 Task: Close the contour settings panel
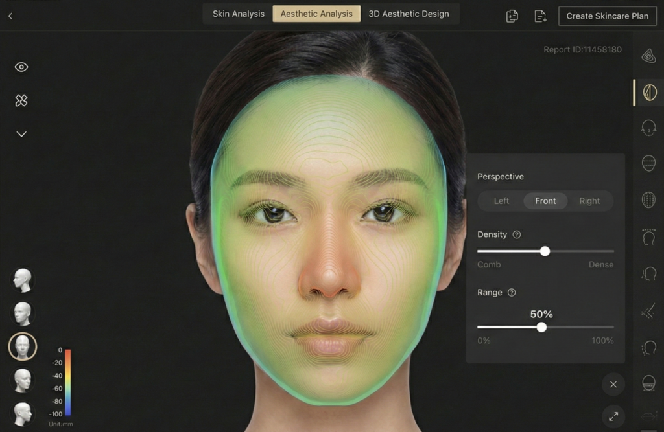[x=613, y=384]
